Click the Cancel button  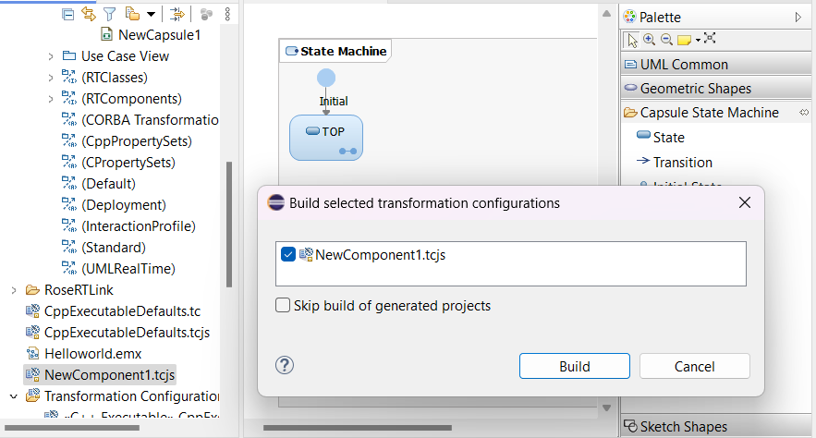point(694,366)
